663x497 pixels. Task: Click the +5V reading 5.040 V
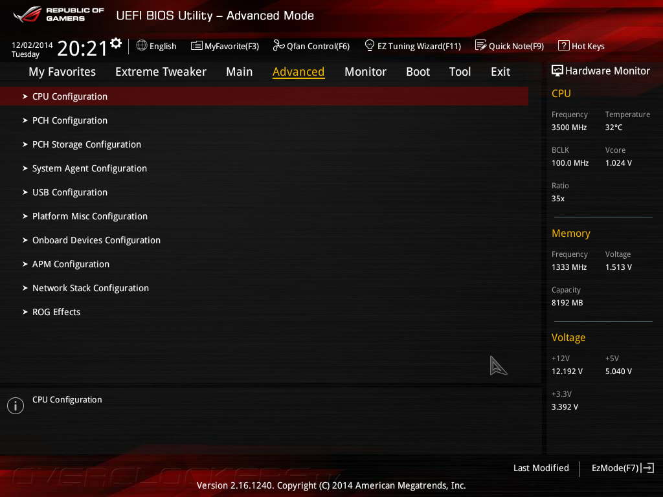point(618,371)
